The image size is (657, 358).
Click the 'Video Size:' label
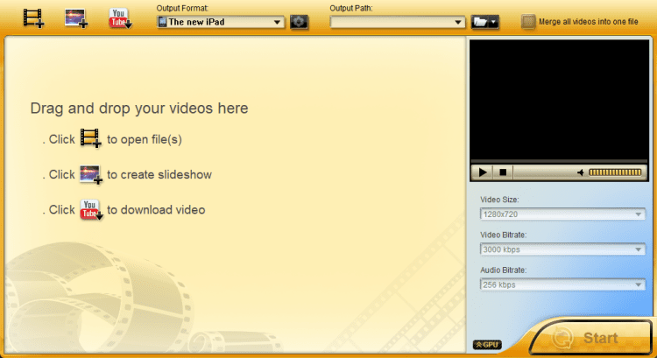tap(499, 200)
